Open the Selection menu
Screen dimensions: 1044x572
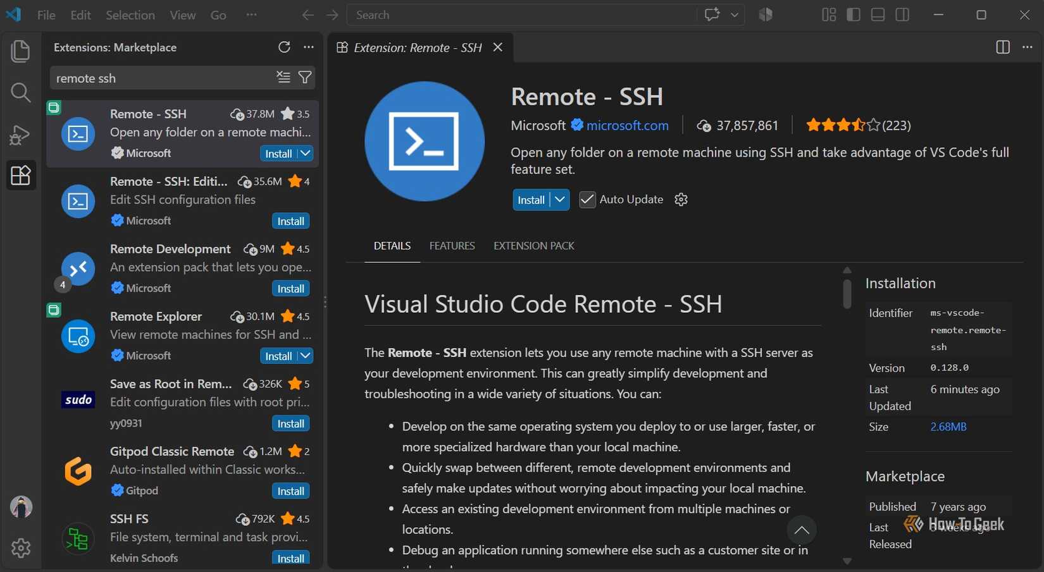(x=130, y=15)
